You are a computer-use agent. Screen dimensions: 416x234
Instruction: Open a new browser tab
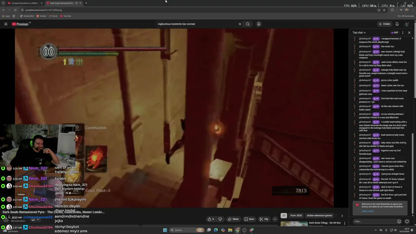(x=86, y=3)
